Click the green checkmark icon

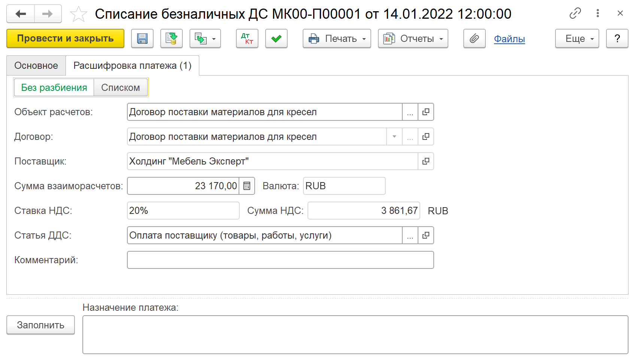click(x=276, y=39)
